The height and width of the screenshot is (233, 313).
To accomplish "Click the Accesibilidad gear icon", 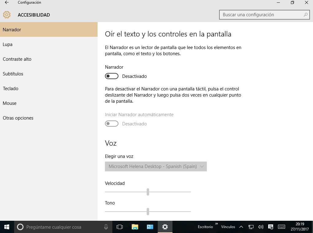I will [x=6, y=15].
